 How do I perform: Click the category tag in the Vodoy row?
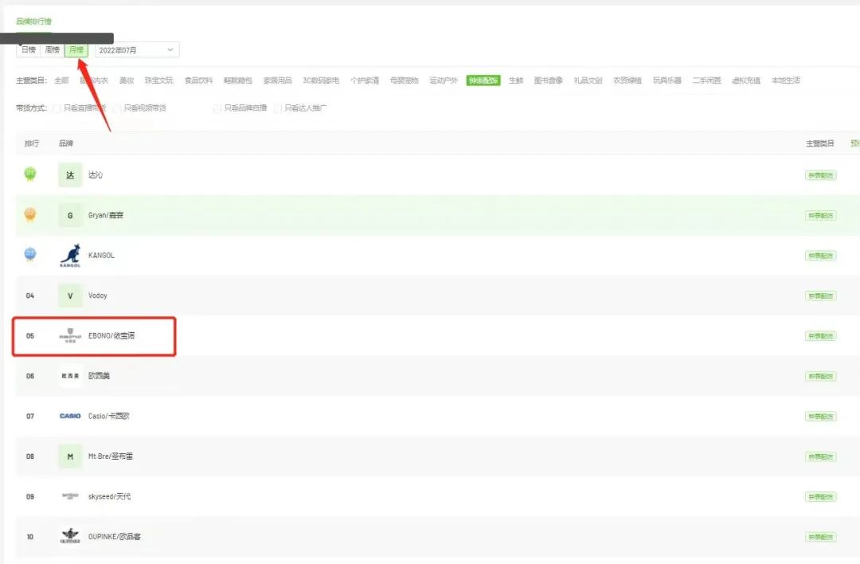pos(820,296)
